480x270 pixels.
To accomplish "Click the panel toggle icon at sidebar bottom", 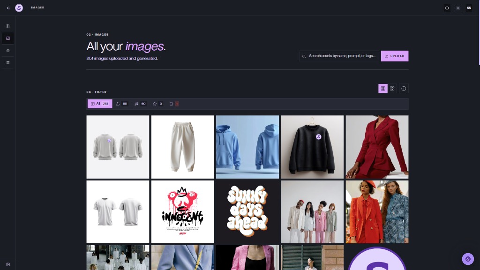I will [x=8, y=264].
